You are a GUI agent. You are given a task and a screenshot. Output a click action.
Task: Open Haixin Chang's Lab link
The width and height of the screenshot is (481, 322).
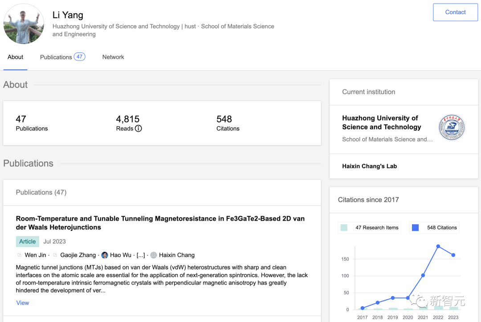click(369, 166)
